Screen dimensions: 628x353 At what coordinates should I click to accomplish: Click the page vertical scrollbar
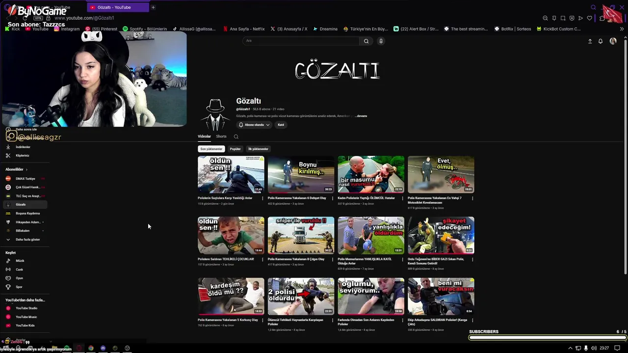pyautogui.click(x=625, y=157)
